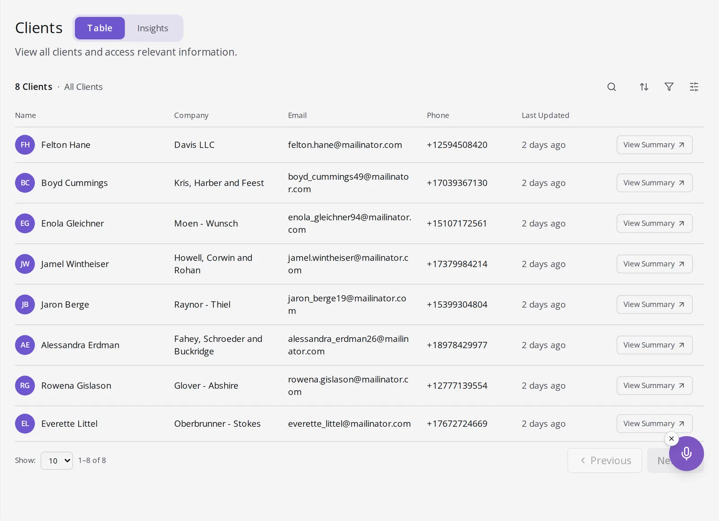Viewport: 719px width, 521px height.
Task: Click the company Howell, Corwin and Rohan
Action: pos(213,264)
